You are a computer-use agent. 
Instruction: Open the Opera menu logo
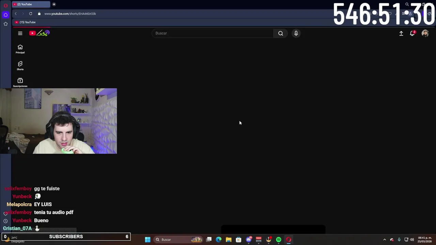[x=5, y=5]
